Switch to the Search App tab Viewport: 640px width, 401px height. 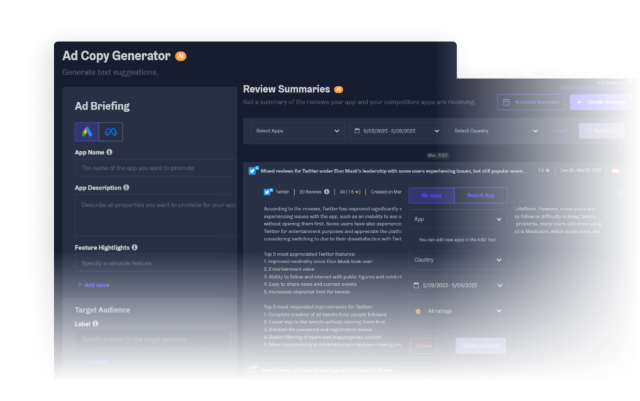click(481, 195)
